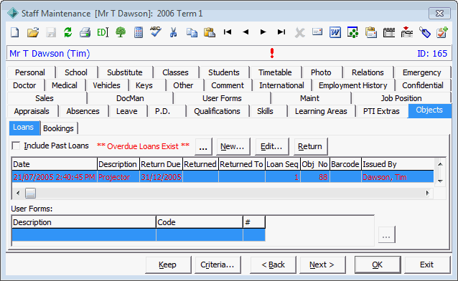
Task: Click the green dots dice icon
Action: pyautogui.click(x=353, y=32)
